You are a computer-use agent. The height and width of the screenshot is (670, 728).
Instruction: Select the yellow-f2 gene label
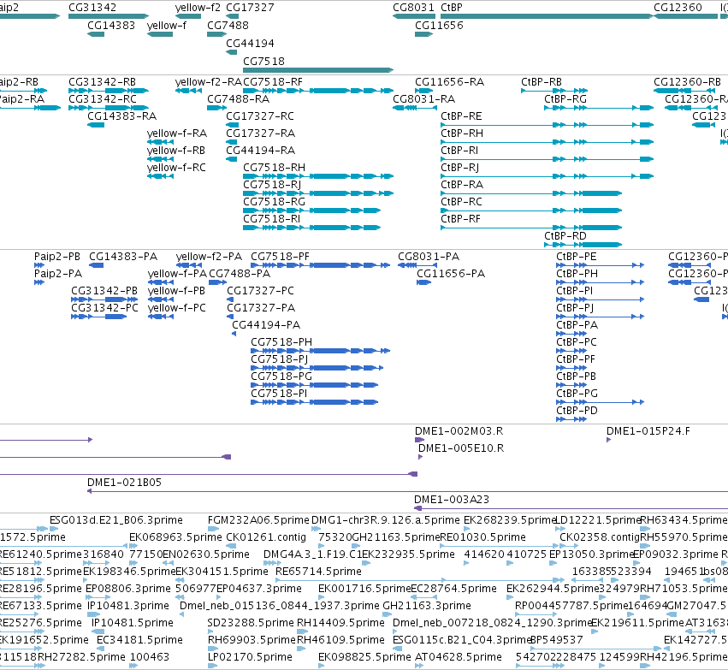click(198, 8)
